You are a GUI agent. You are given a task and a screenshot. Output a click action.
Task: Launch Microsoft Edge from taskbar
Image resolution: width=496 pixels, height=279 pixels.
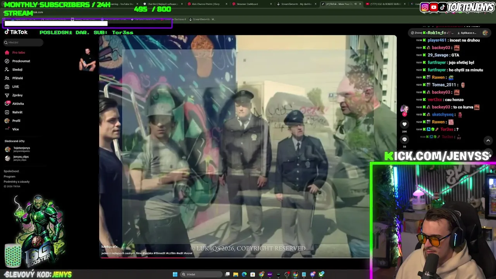pos(244,274)
